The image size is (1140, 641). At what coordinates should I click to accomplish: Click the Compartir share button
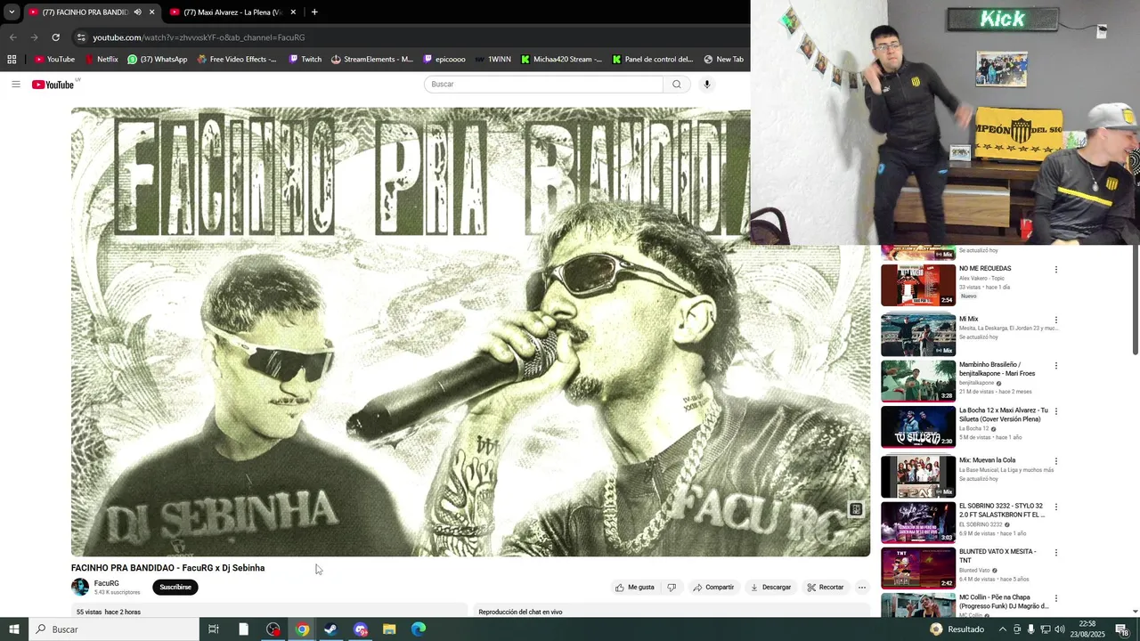pyautogui.click(x=713, y=587)
